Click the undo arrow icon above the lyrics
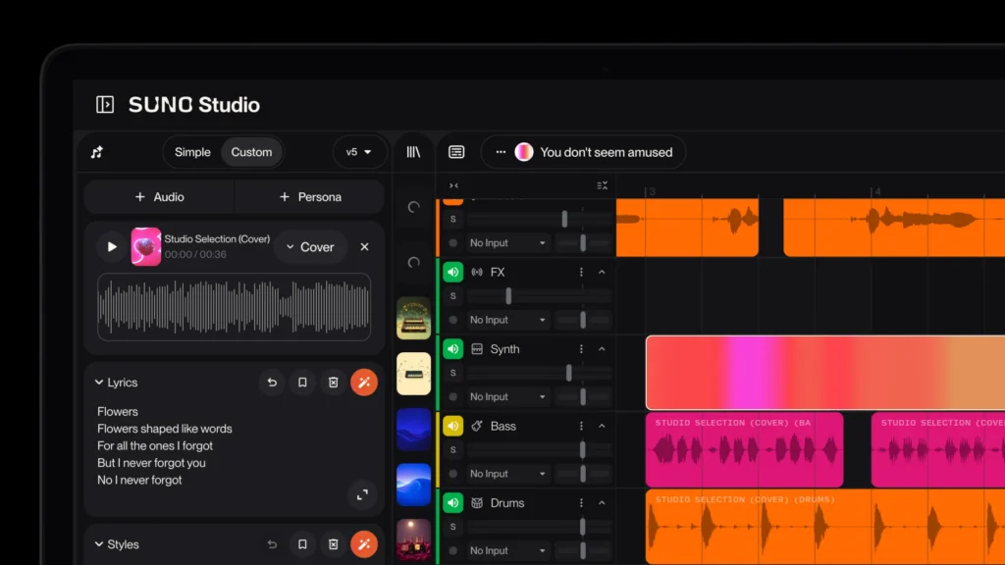Screen dimensions: 1005x565 click(x=271, y=382)
